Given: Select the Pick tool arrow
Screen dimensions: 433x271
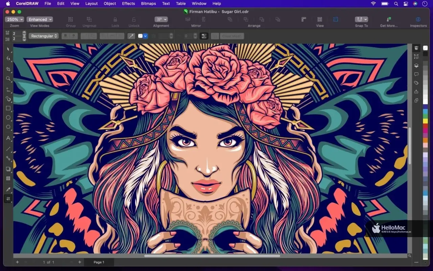Looking at the screenshot, I should (x=8, y=49).
